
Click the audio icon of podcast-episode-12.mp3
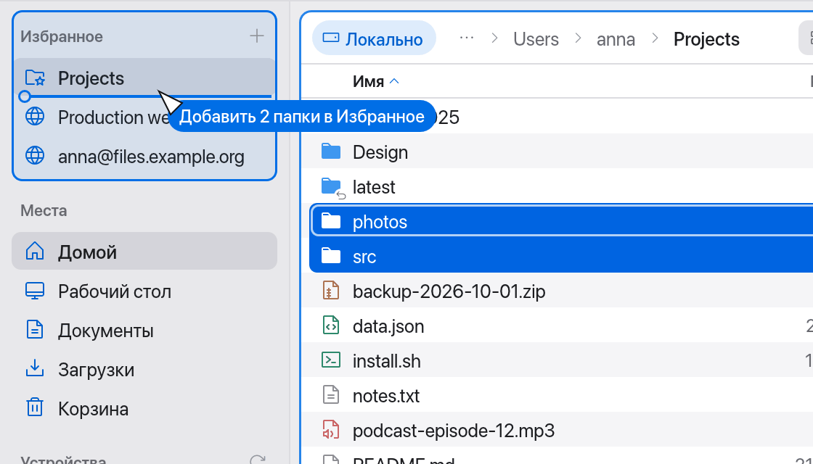coord(331,430)
